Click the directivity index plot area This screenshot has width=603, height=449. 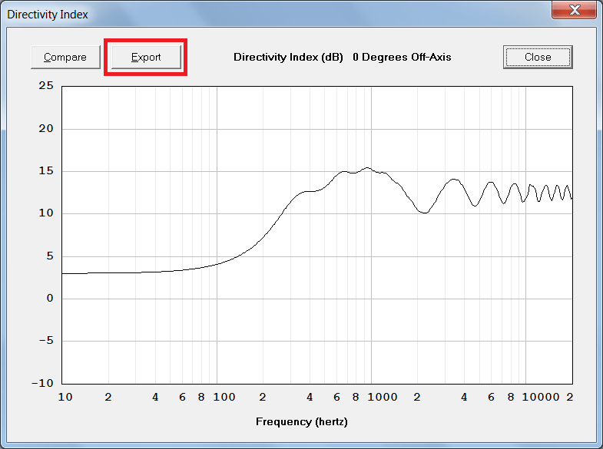[317, 235]
